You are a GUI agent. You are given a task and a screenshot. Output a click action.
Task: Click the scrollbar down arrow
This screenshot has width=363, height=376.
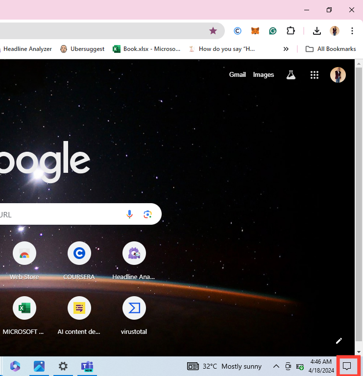[x=359, y=352]
